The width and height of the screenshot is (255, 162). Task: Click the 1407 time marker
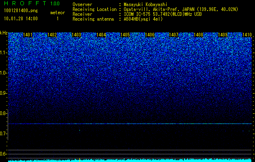click(174, 35)
